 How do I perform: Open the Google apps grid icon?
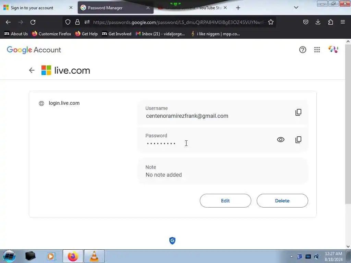[x=317, y=50]
